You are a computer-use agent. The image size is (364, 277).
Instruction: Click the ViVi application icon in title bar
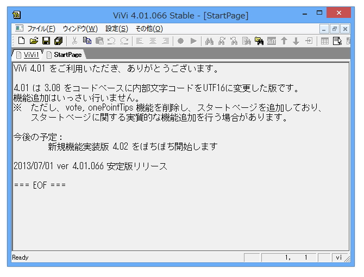[16, 15]
